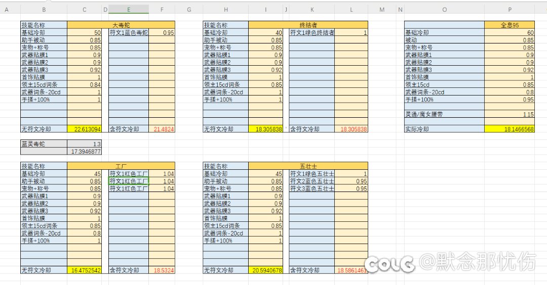The height and width of the screenshot is (285, 547).
Task: Select the 符文1绿色五壮士 cell
Action: tap(312, 174)
